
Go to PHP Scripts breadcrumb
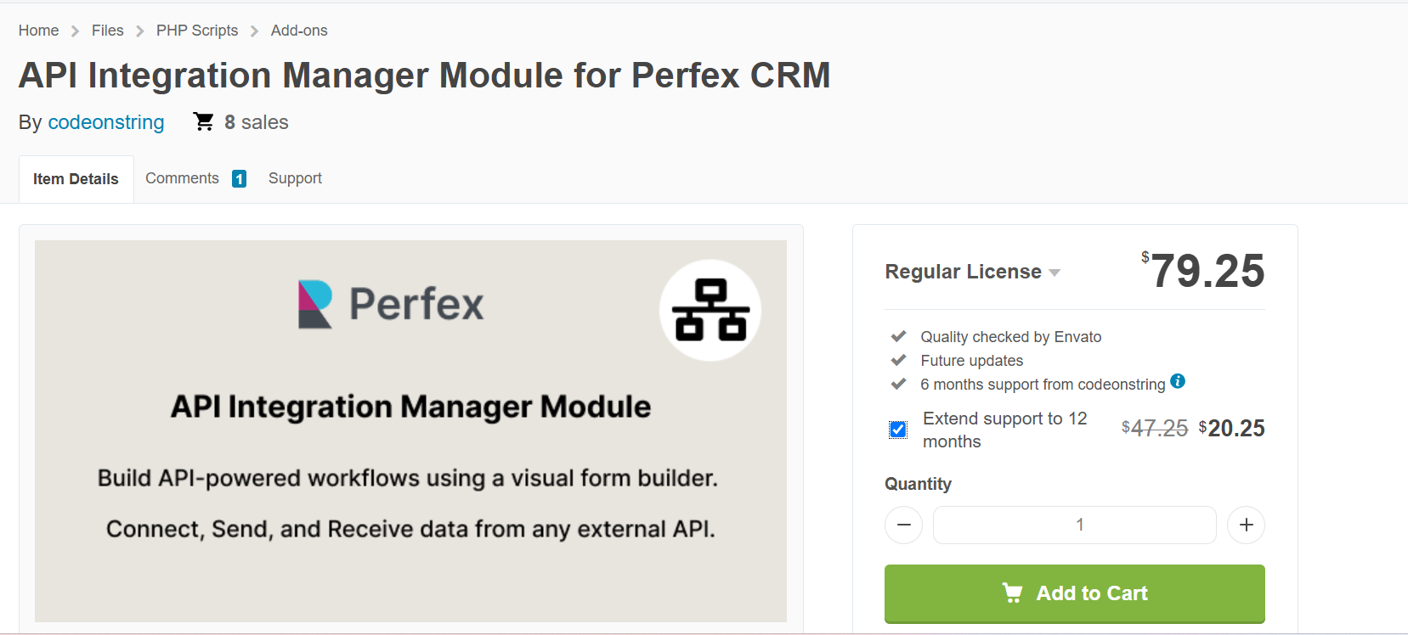coord(197,31)
